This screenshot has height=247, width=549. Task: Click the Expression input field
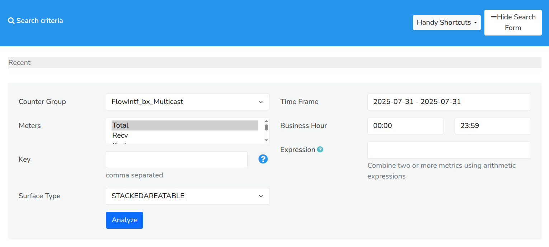449,150
